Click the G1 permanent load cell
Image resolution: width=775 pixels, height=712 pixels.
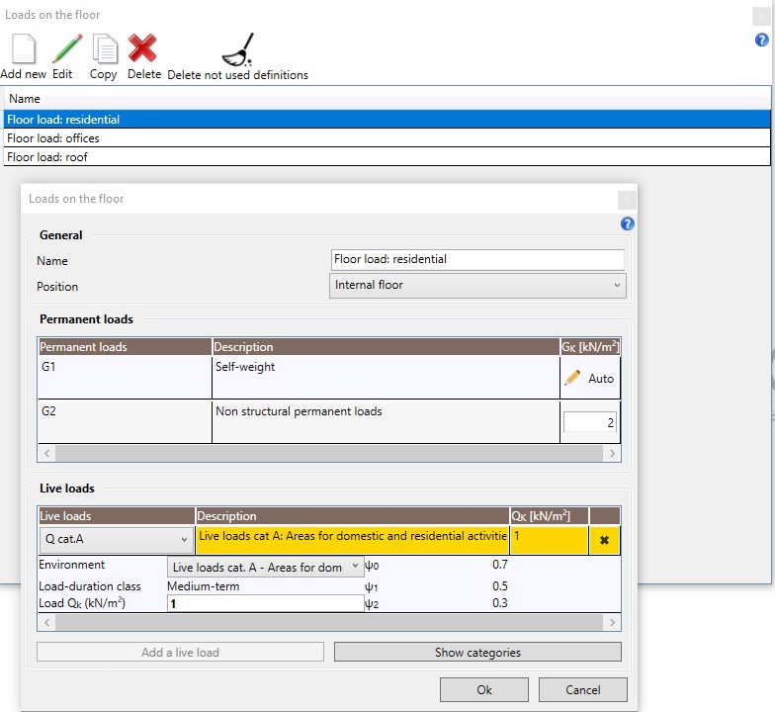125,378
